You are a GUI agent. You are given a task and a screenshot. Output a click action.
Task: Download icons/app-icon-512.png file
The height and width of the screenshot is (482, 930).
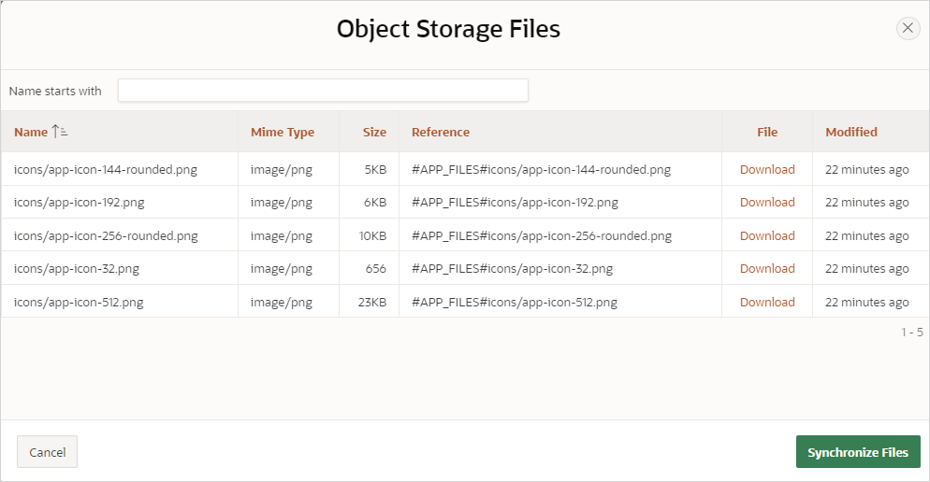coord(767,302)
